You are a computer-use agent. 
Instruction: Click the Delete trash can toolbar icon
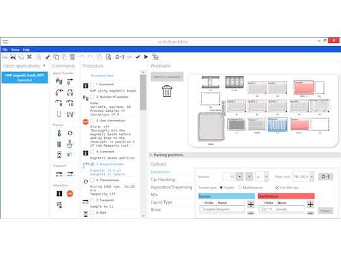click(x=72, y=57)
